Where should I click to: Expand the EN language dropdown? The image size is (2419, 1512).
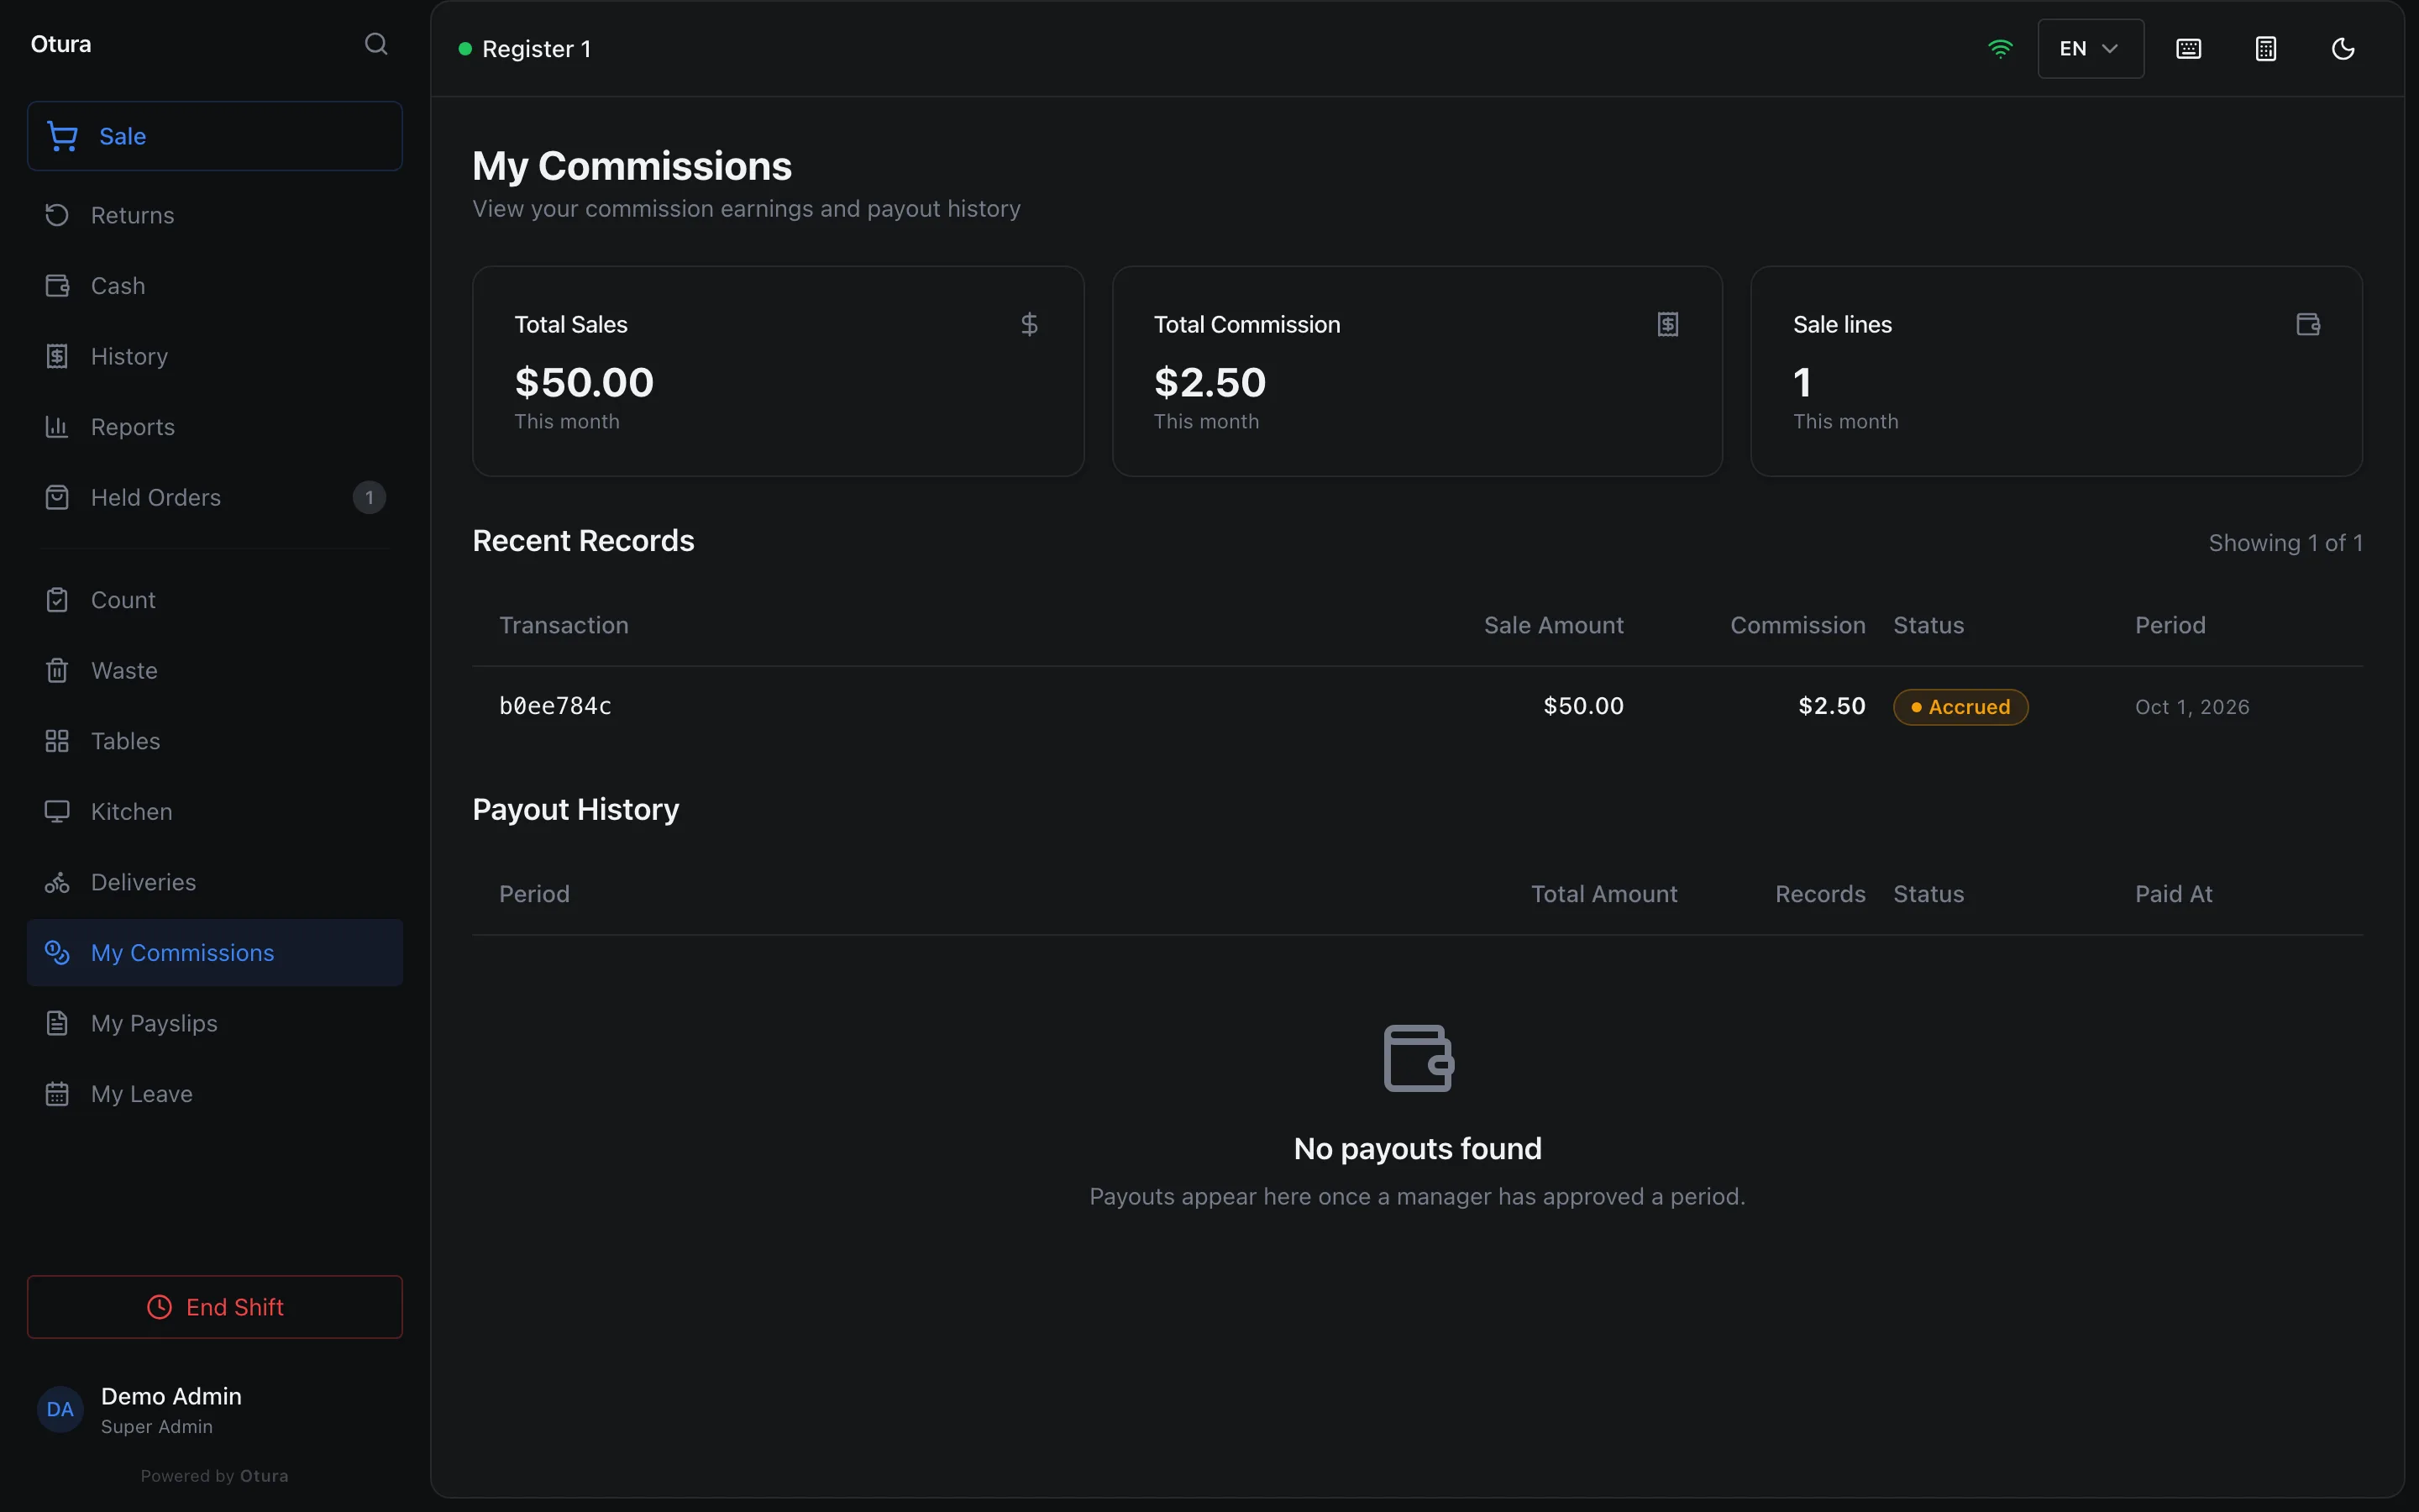(x=2090, y=49)
